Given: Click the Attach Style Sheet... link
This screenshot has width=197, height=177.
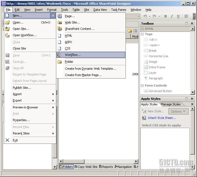Looking at the screenshot, I should 162,118.
